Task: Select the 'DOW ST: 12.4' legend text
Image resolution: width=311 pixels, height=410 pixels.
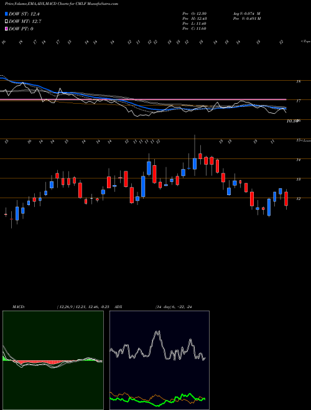Action: click(x=24, y=14)
